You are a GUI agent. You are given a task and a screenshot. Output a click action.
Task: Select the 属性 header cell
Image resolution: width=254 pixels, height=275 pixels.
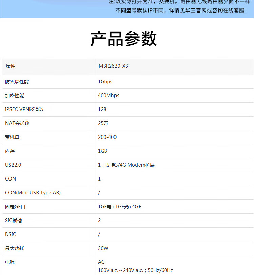pyautogui.click(x=48, y=66)
